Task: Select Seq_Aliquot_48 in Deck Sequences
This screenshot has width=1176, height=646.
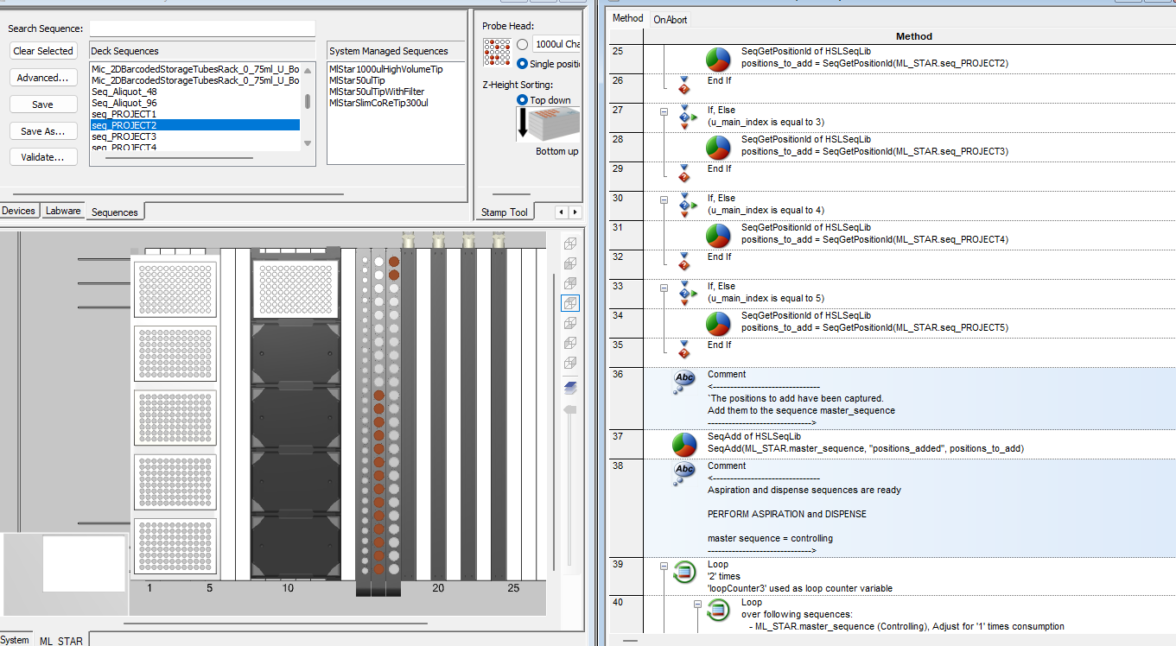Action: click(x=124, y=92)
